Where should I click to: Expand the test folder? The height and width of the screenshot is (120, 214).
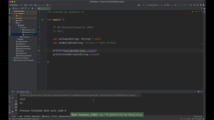[16, 39]
